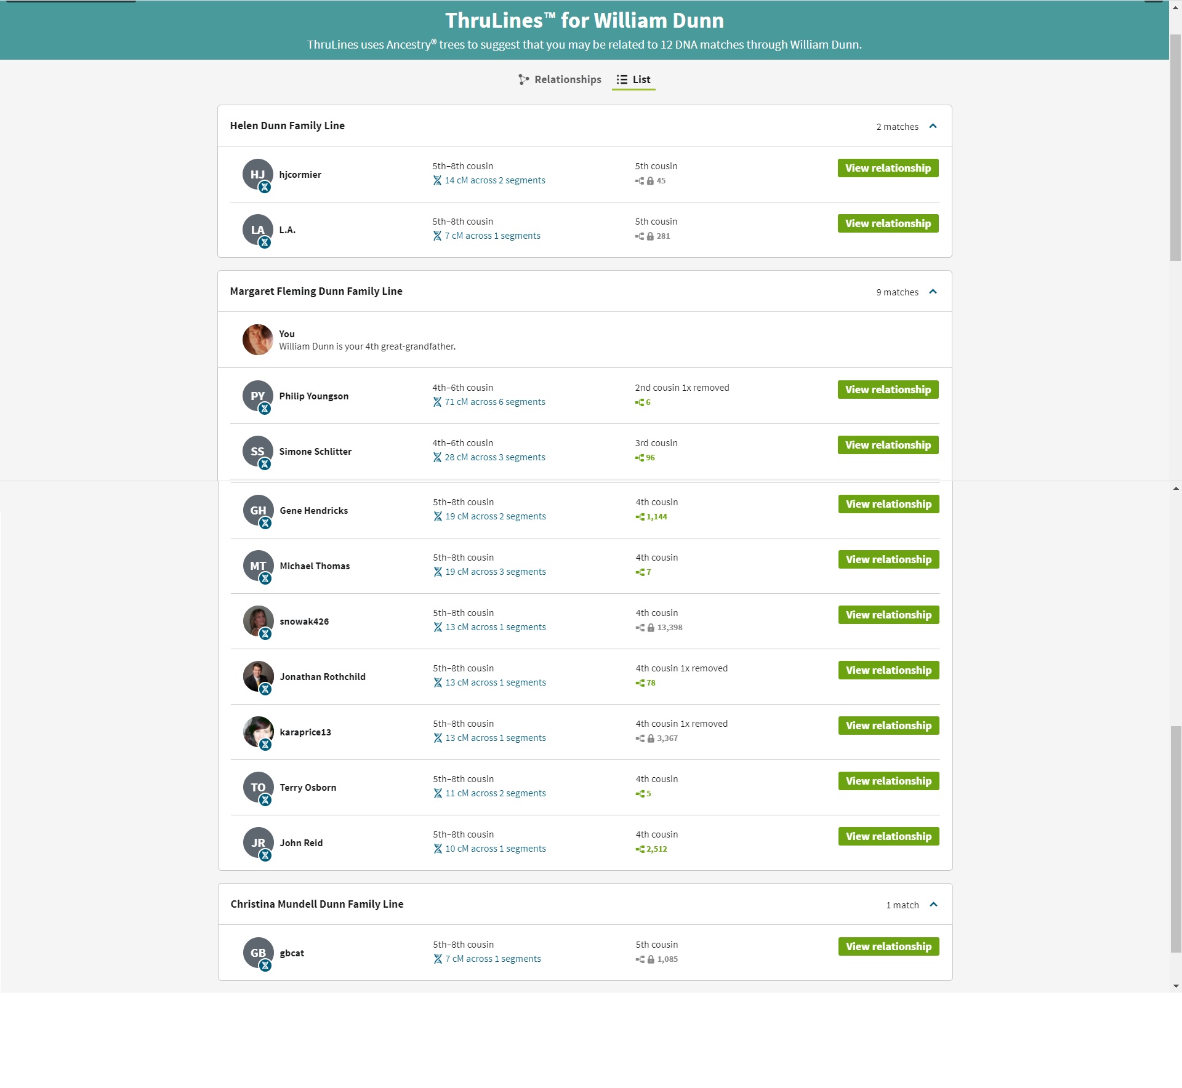View relationship for gbcat
Image resolution: width=1182 pixels, height=1088 pixels.
coord(888,946)
